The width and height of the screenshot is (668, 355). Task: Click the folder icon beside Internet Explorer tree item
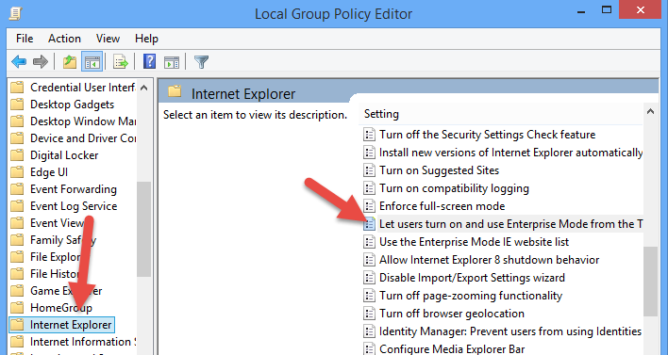(x=17, y=325)
